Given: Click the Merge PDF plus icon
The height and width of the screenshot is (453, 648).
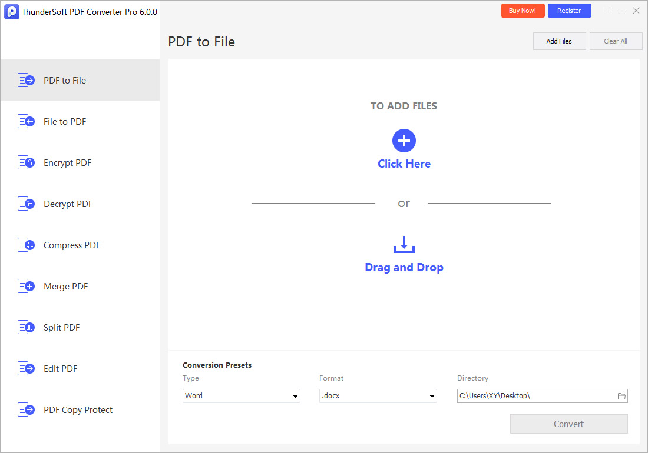Looking at the screenshot, I should (26, 287).
